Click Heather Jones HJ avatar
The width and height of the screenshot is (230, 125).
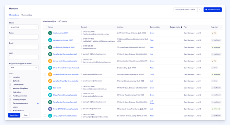point(50,33)
